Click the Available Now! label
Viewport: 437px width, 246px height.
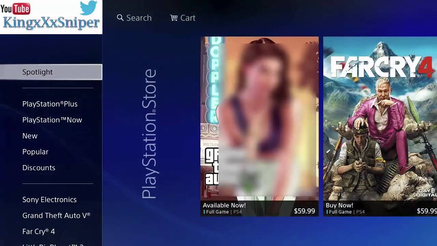224,205
